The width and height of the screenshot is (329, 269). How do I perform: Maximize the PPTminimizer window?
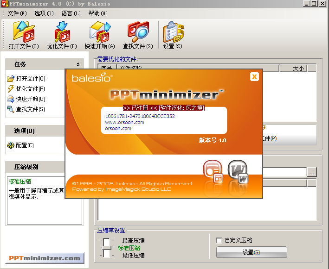coord(314,4)
